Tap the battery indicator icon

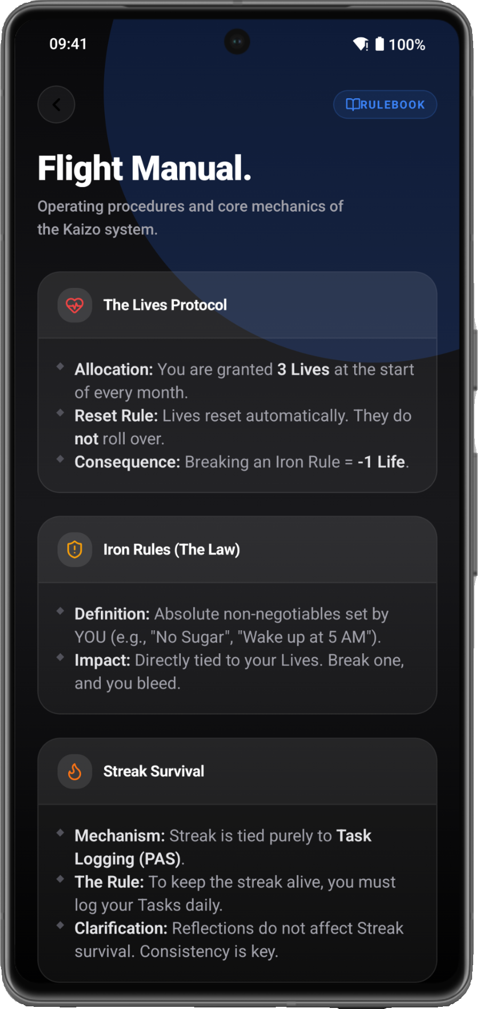380,45
